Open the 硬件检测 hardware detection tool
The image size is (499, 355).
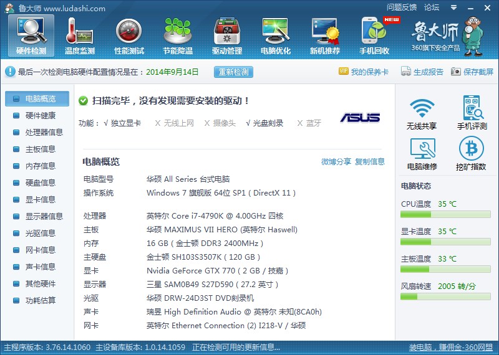click(31, 35)
